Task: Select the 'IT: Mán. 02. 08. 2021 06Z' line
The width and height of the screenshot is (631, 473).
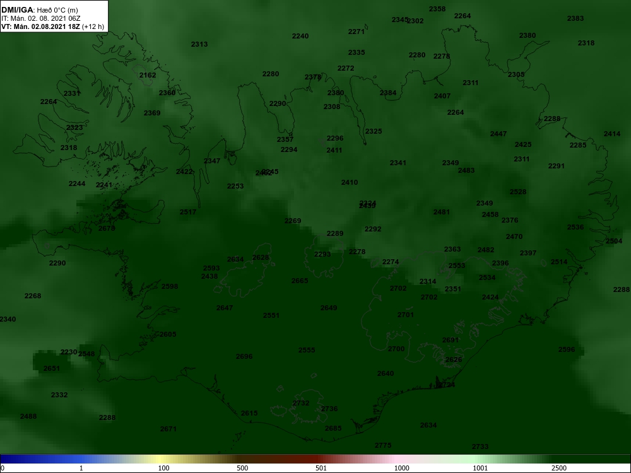Action: 40,18
